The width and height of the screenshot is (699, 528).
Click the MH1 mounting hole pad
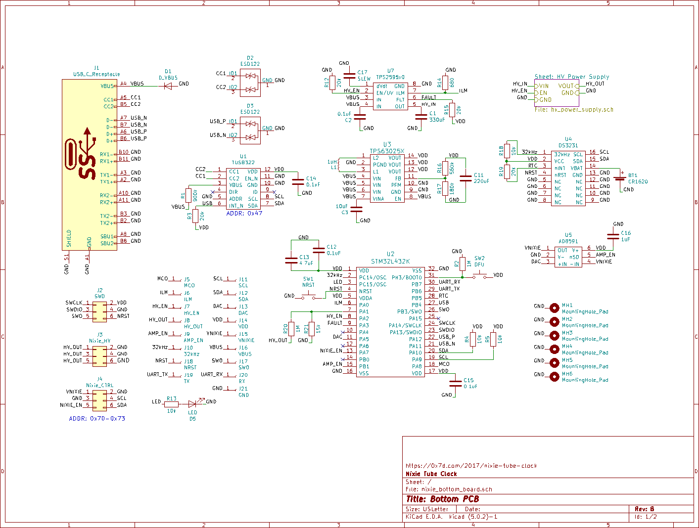click(x=554, y=308)
